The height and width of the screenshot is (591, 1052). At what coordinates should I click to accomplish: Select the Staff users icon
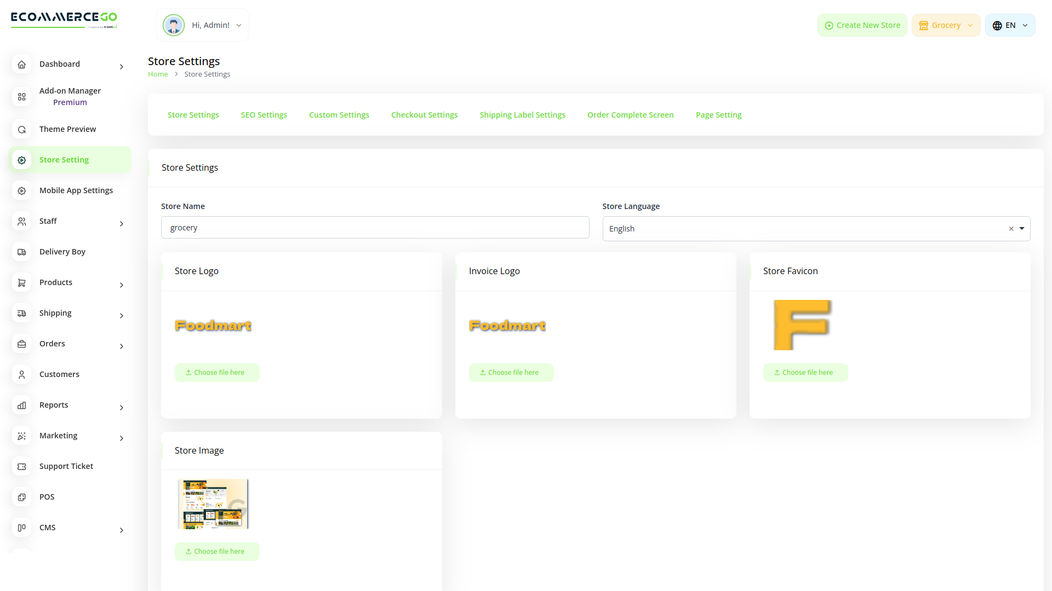tap(21, 221)
